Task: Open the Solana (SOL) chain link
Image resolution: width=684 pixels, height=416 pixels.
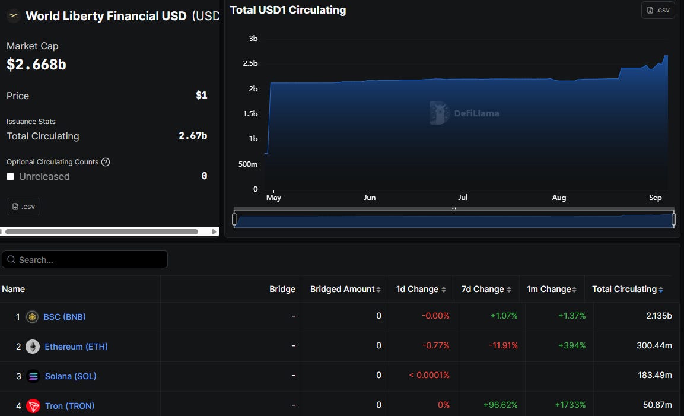Action: (x=71, y=376)
